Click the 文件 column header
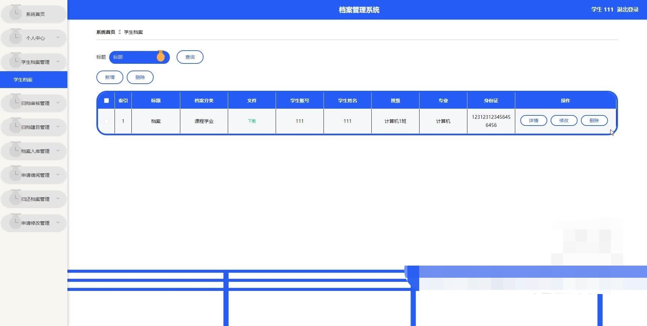 coord(252,101)
